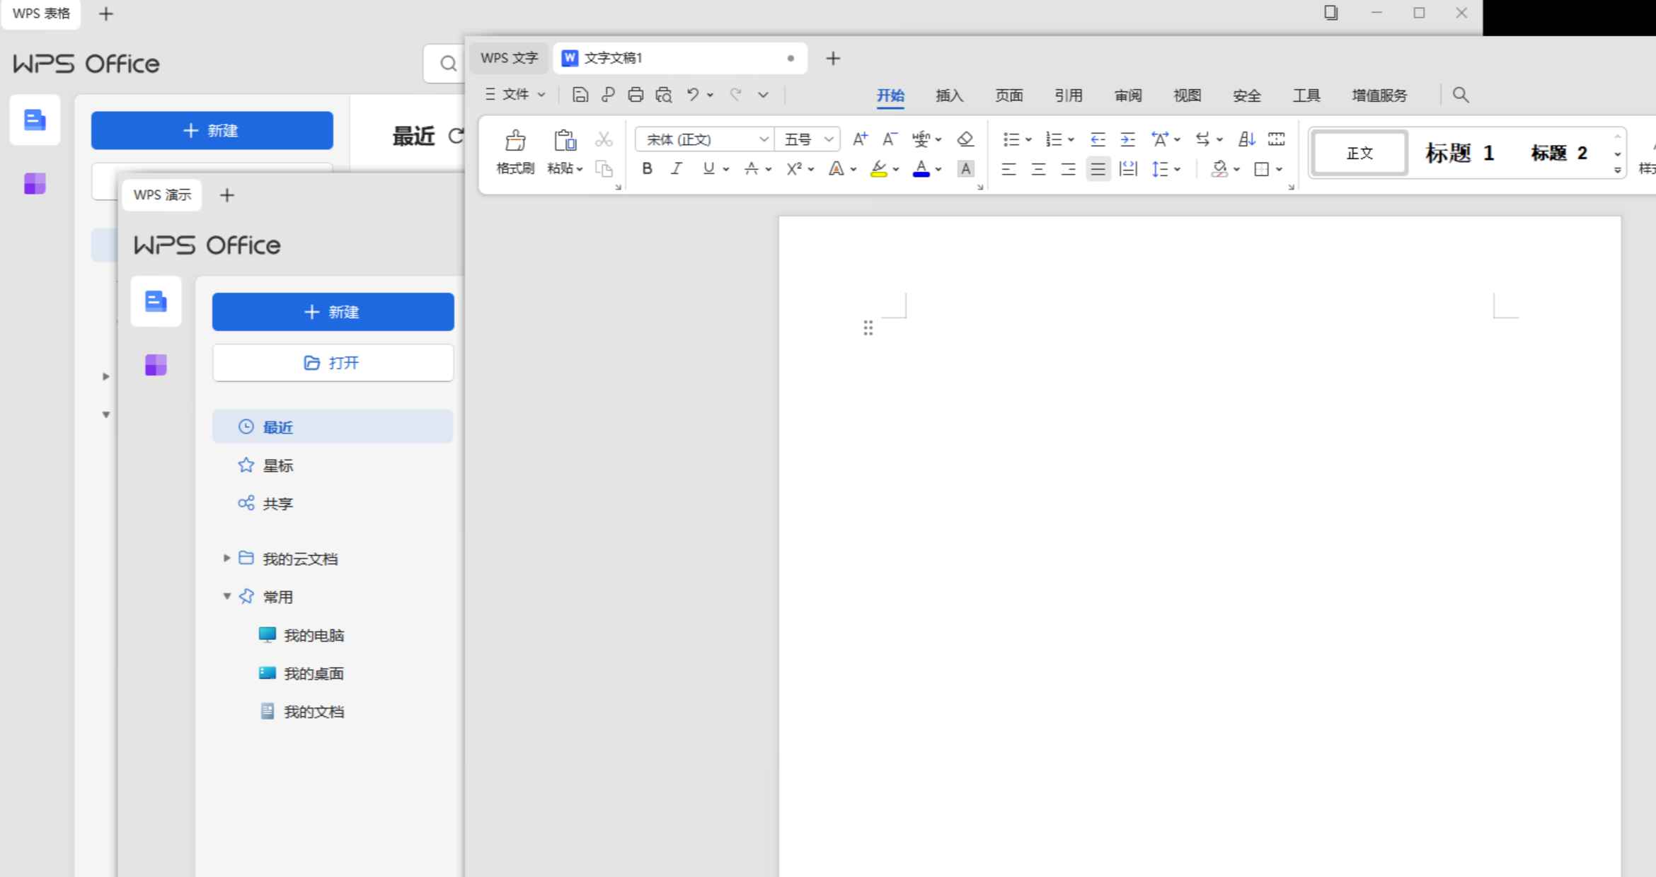Image resolution: width=1656 pixels, height=877 pixels.
Task: Toggle the character shading A button
Action: click(x=965, y=168)
